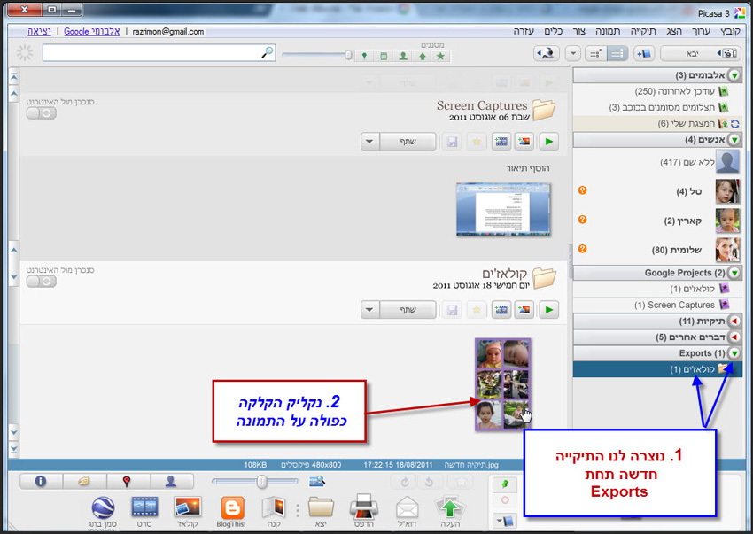Collapse the אלבומים (3) section
Screen dimensions: 753x534
coord(734,75)
